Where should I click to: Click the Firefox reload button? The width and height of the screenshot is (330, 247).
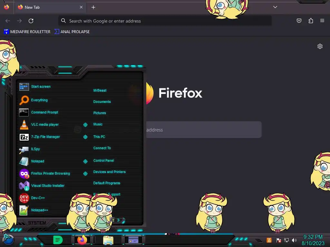(x=31, y=21)
